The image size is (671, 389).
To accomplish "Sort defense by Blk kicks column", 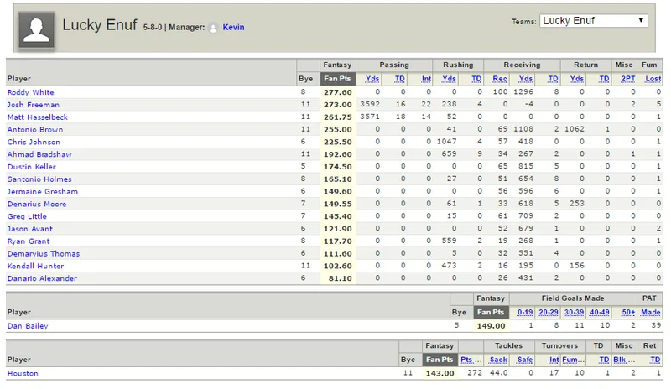I will pos(624,360).
